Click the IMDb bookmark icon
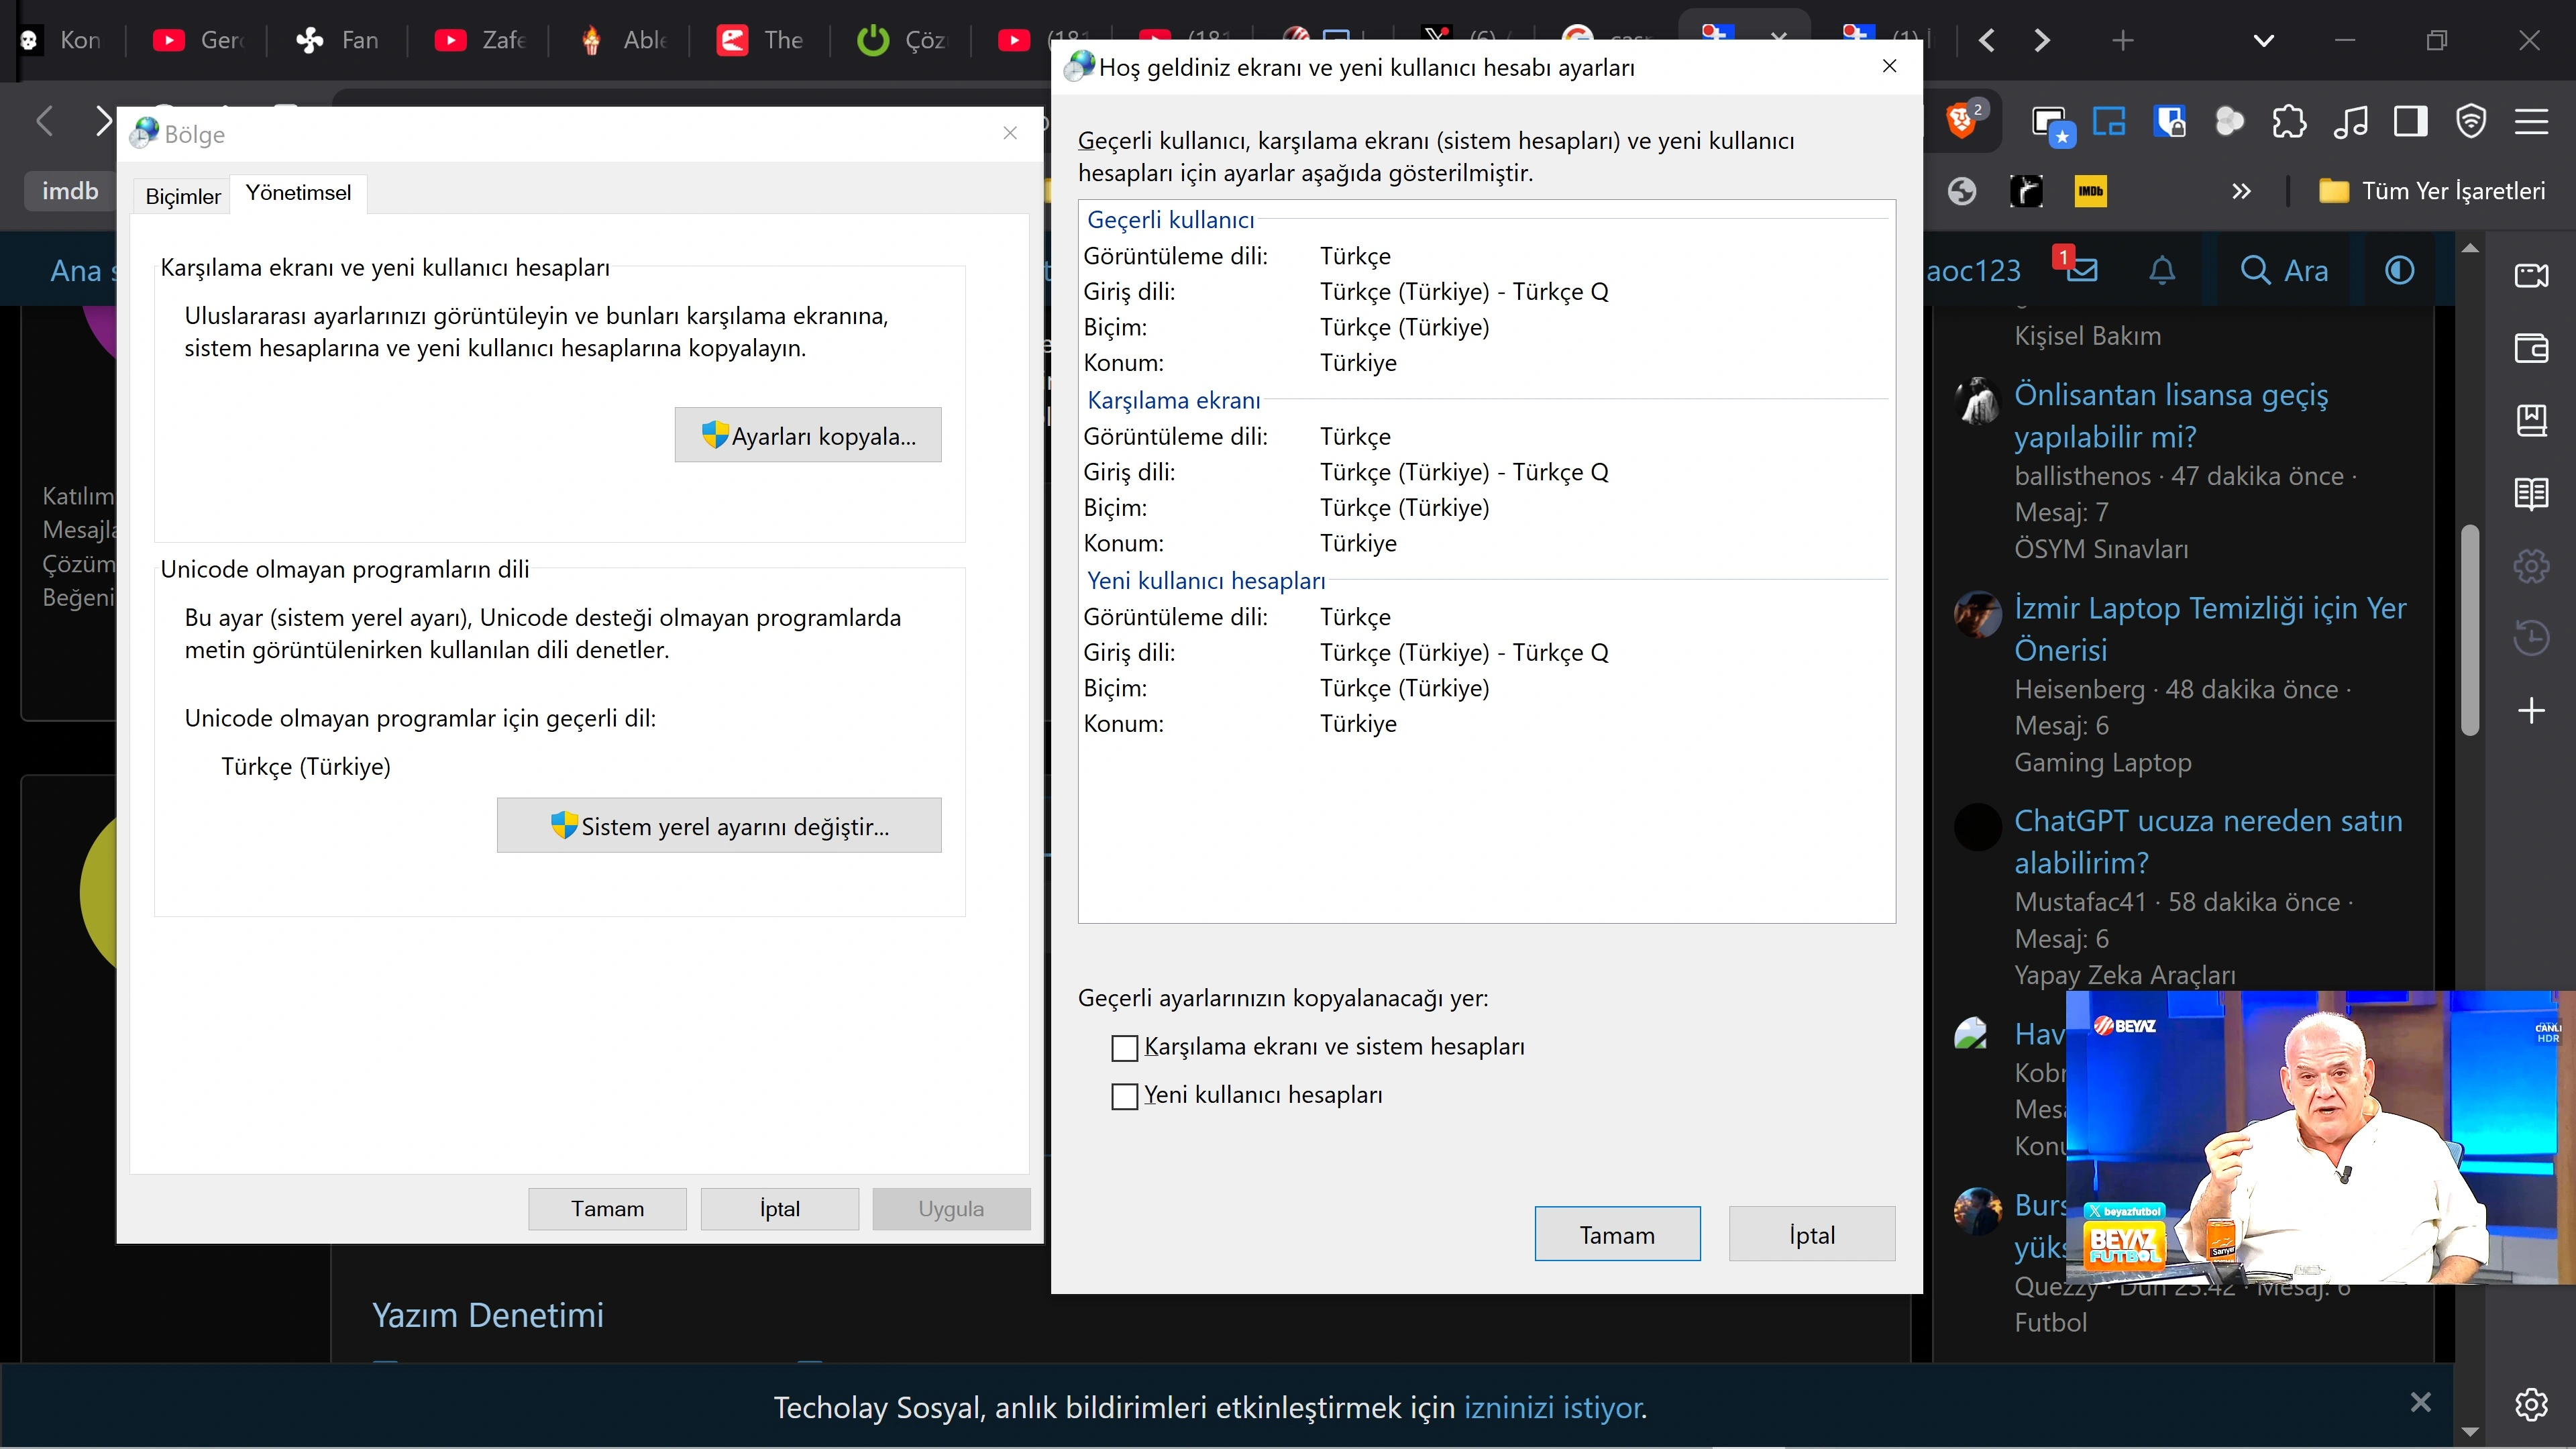 (2090, 191)
